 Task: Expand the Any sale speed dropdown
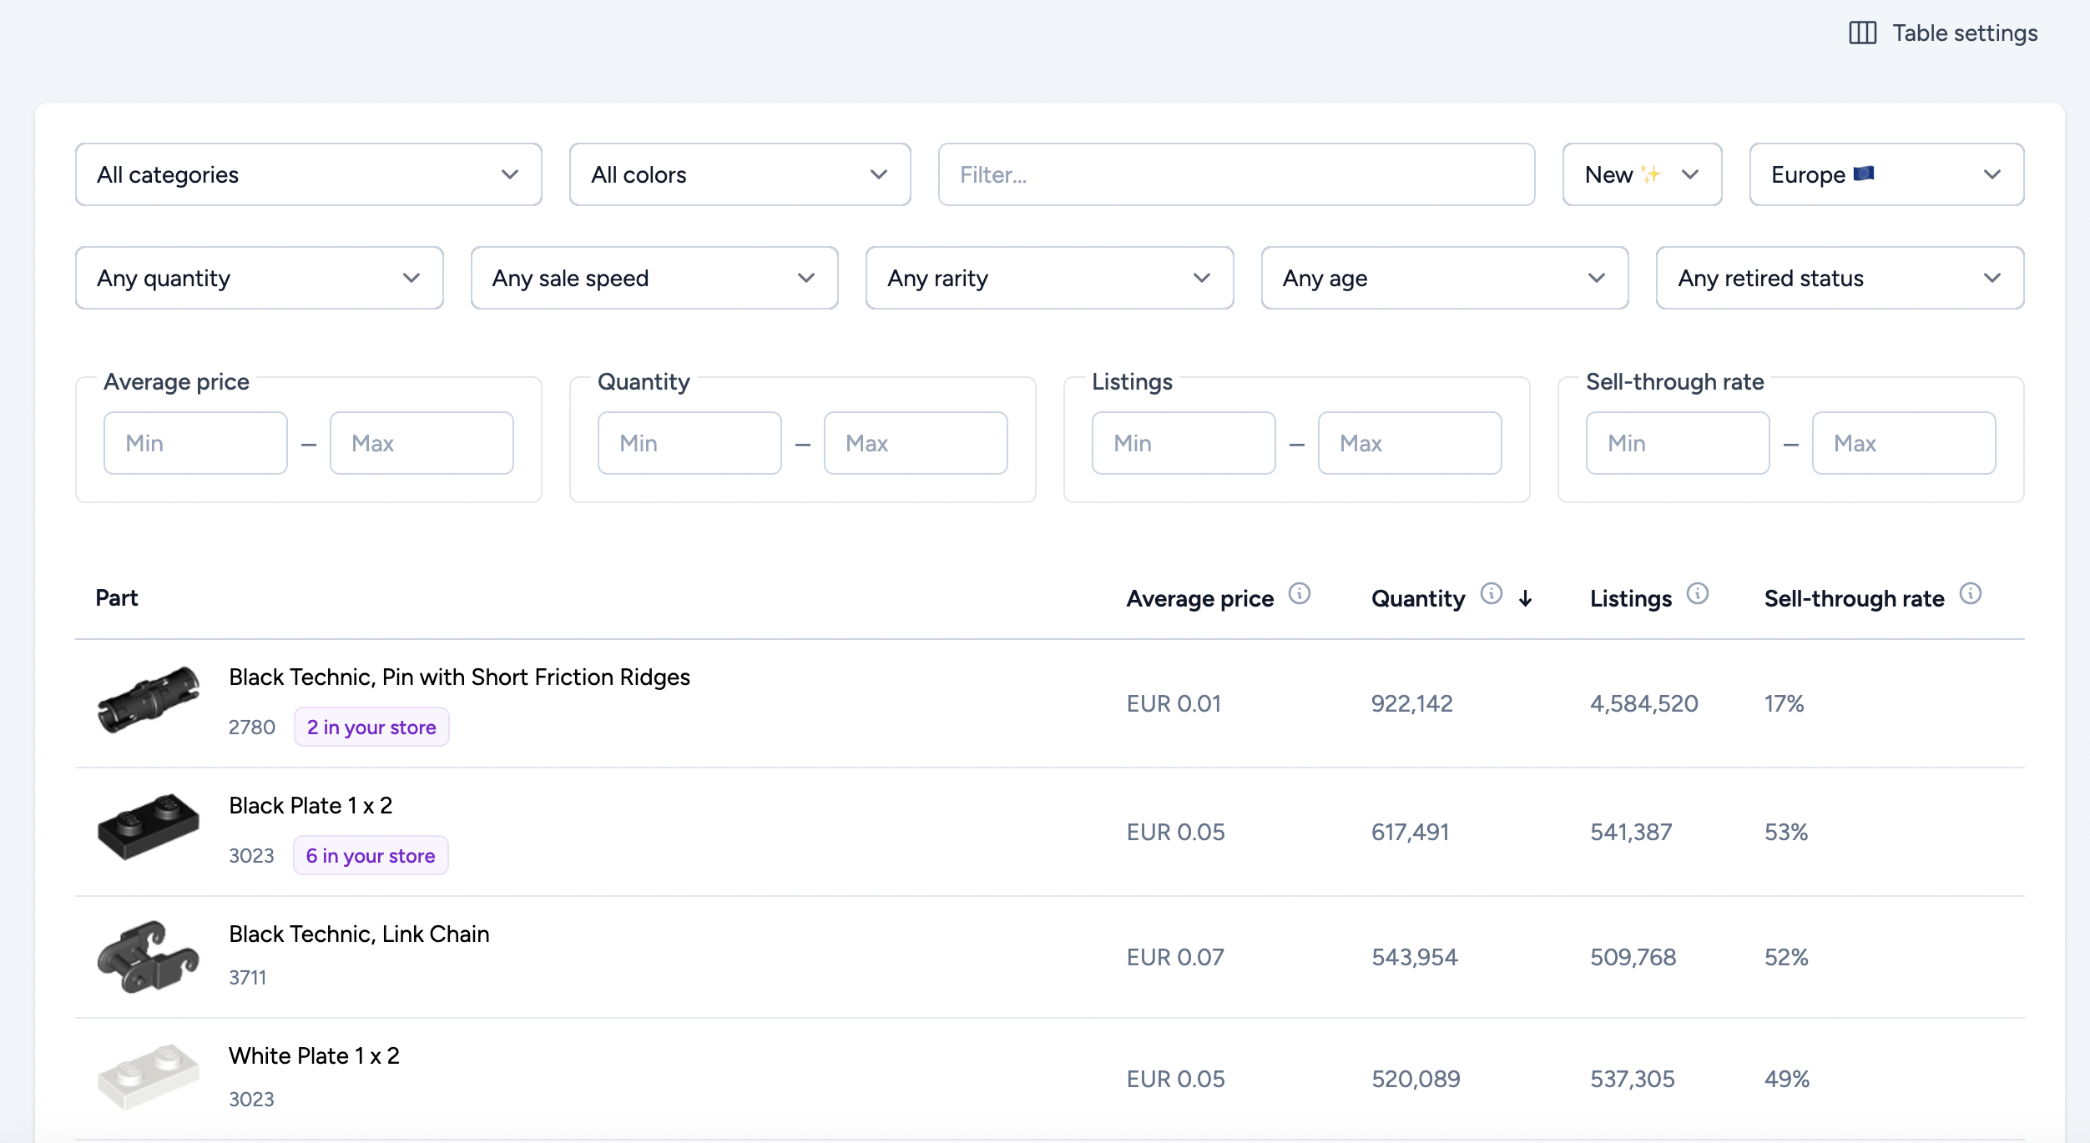point(654,278)
